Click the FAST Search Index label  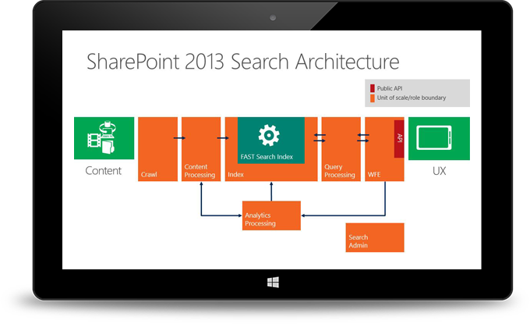point(267,157)
